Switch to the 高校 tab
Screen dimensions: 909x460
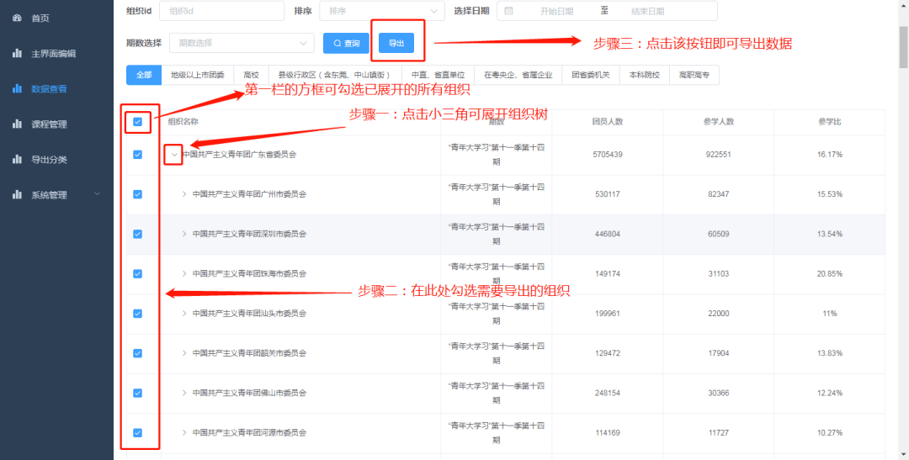[x=252, y=75]
